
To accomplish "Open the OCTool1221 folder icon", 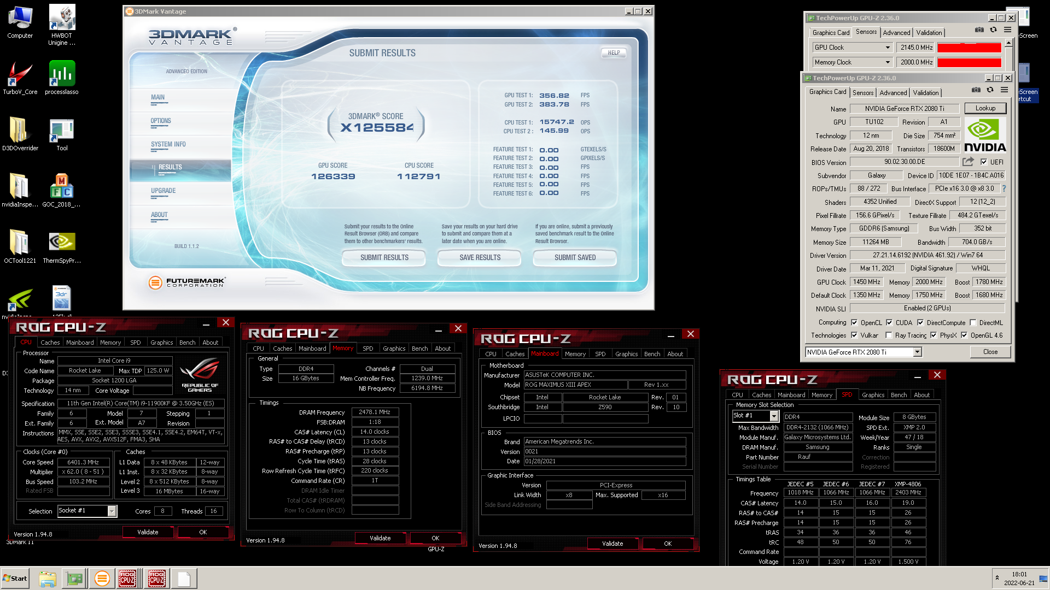I will pos(20,246).
